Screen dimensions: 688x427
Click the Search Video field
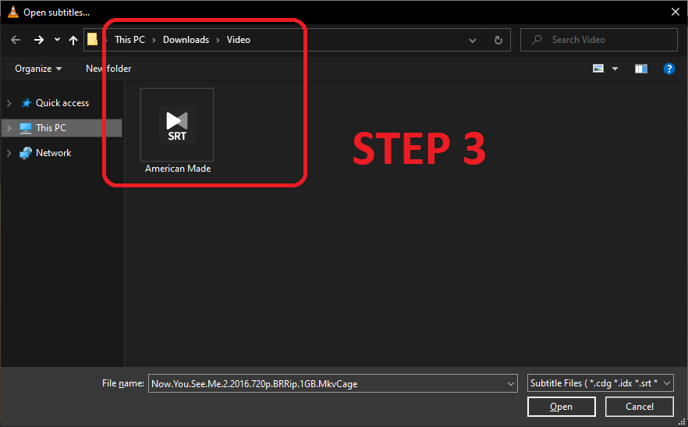pos(599,40)
